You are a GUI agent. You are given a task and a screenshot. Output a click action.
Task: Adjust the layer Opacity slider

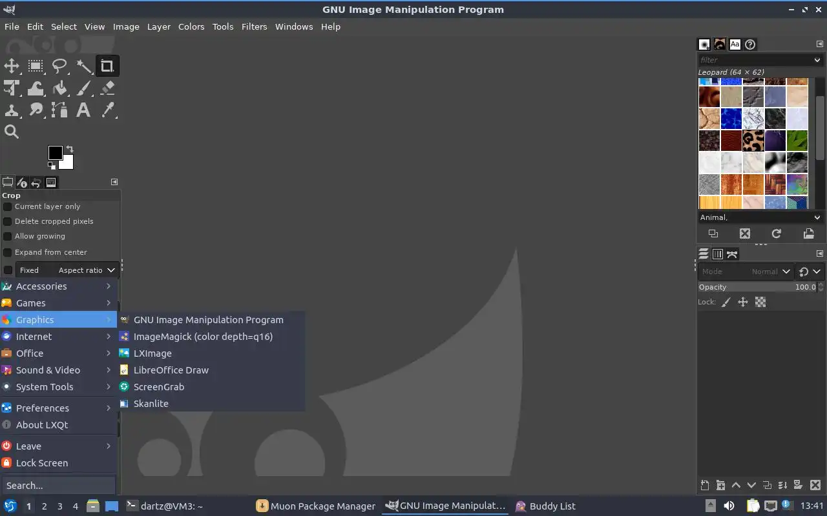[x=757, y=287]
